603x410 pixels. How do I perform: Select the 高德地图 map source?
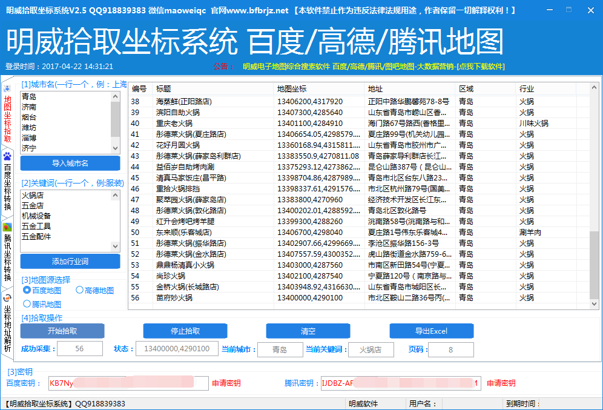pyautogui.click(x=79, y=291)
